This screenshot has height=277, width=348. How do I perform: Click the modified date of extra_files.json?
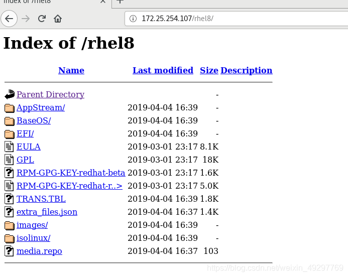click(163, 212)
